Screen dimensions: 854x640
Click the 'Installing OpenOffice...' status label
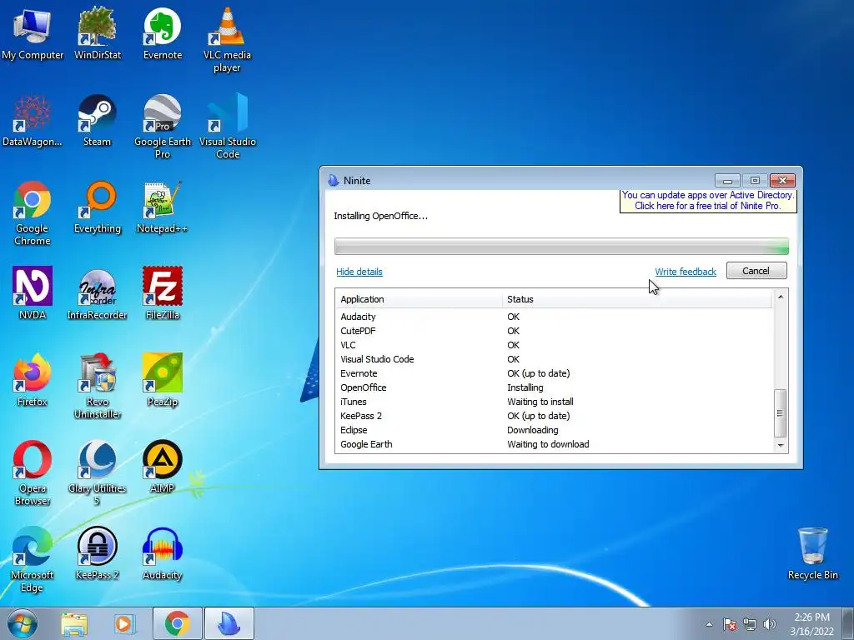point(380,216)
